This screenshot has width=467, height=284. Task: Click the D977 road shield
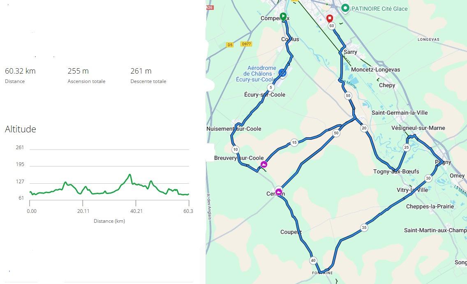[x=247, y=44]
